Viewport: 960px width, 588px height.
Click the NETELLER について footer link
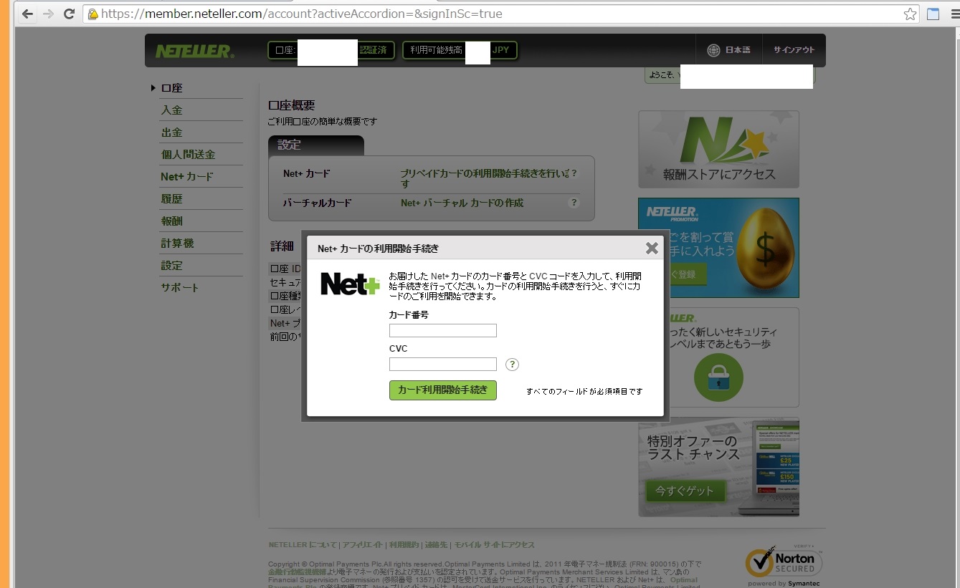click(x=303, y=545)
